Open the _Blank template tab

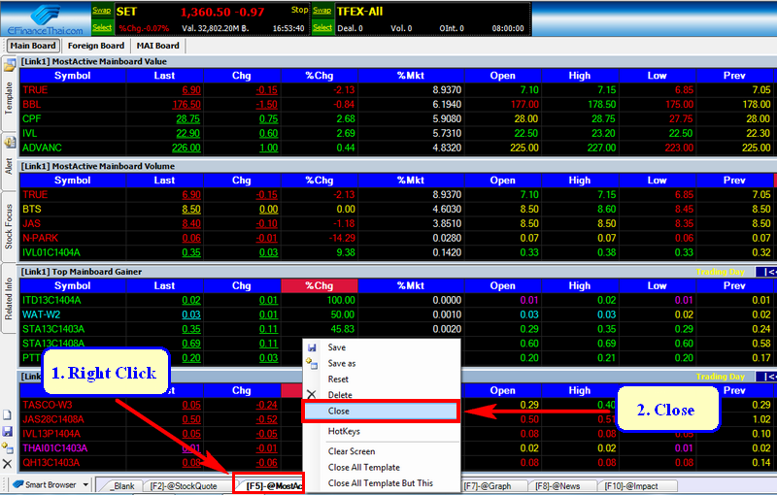click(121, 486)
